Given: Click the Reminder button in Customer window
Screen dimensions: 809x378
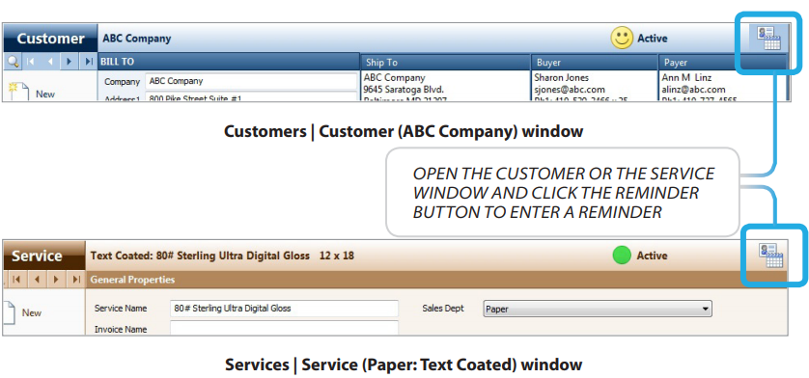Looking at the screenshot, I should click(768, 39).
